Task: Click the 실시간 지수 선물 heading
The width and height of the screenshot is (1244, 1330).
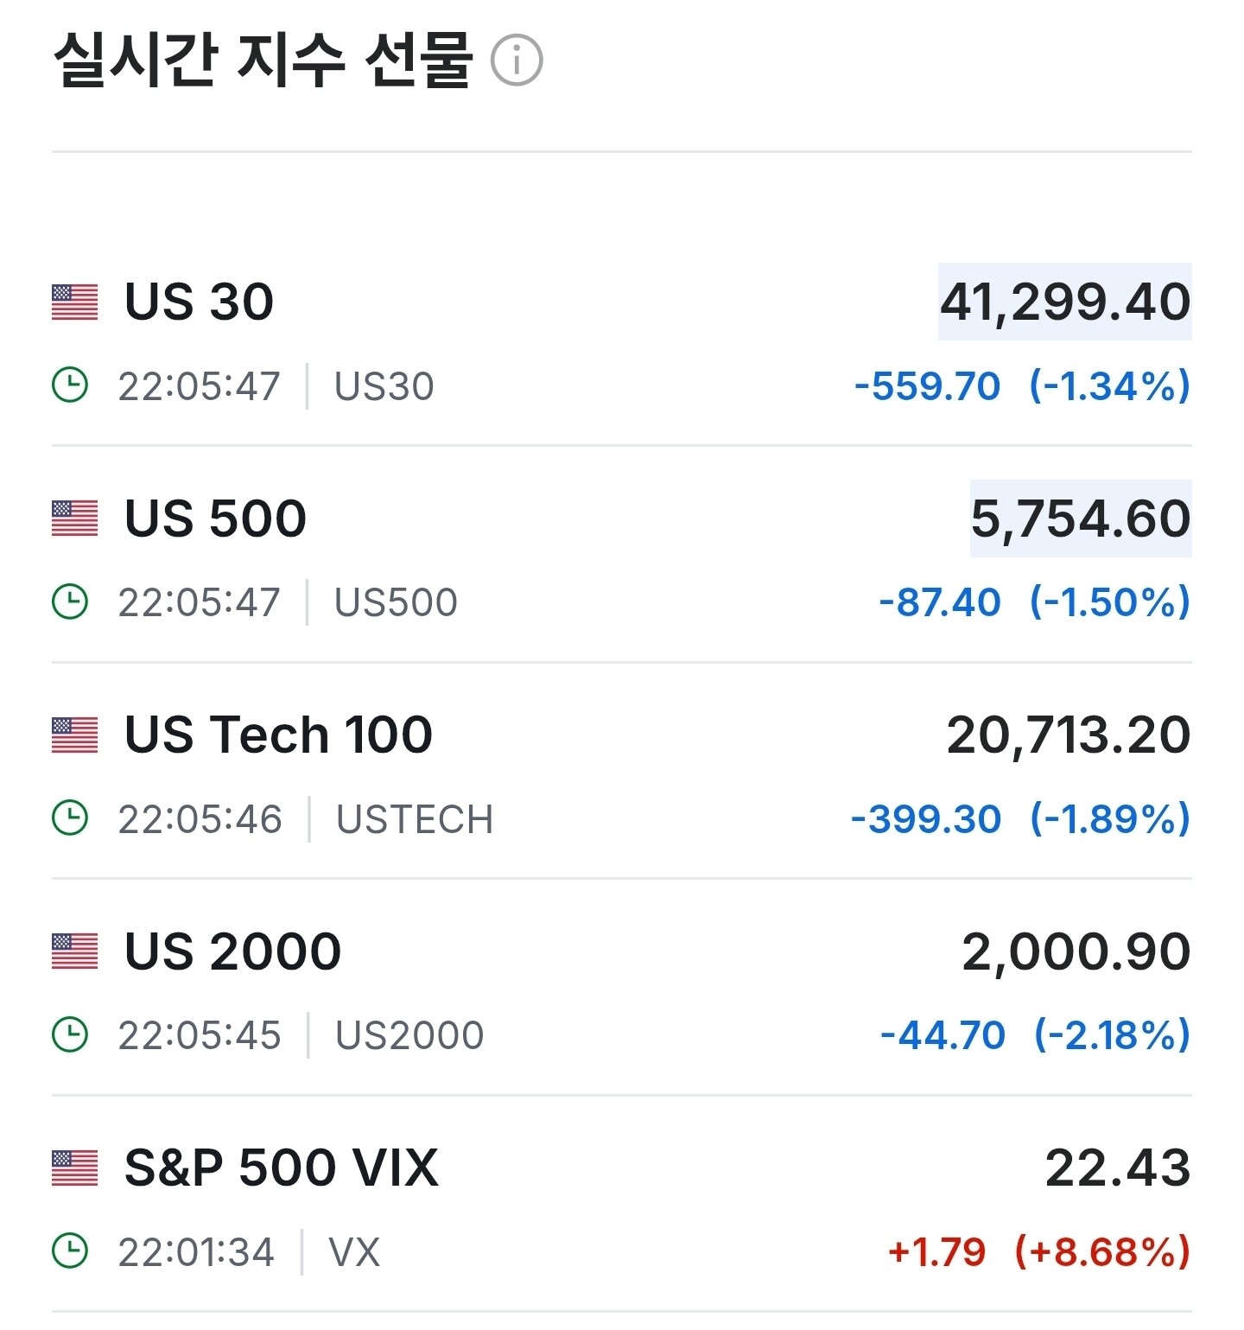Action: coord(263,60)
